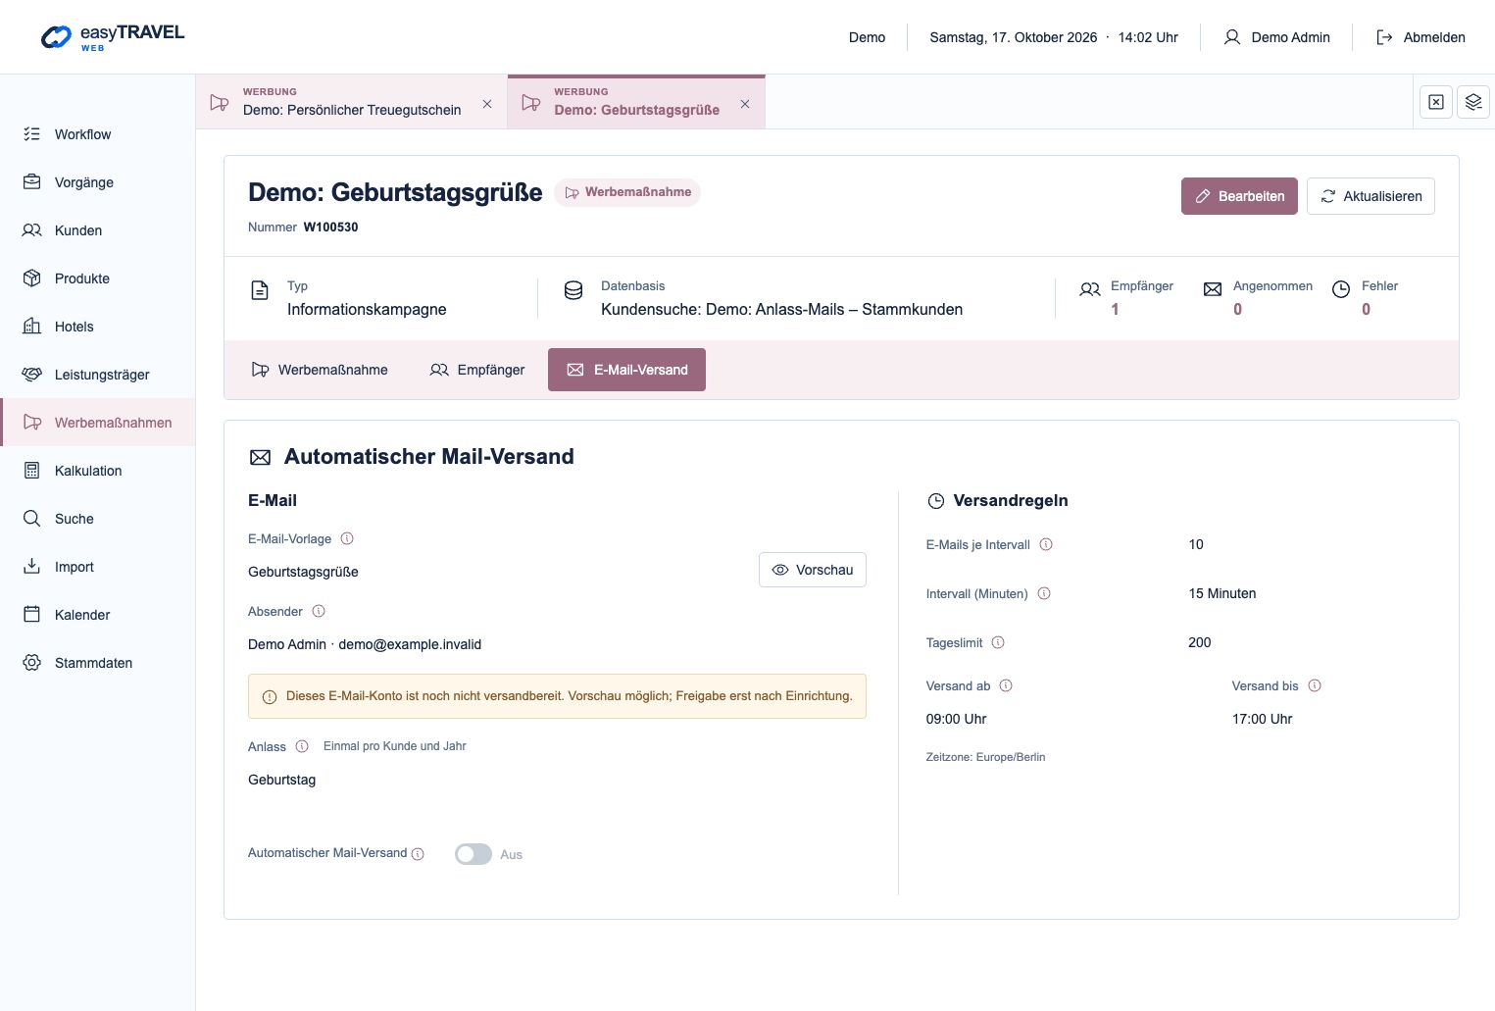Show info for Intervall (Minuten)
The image size is (1495, 1011).
[x=1044, y=593]
